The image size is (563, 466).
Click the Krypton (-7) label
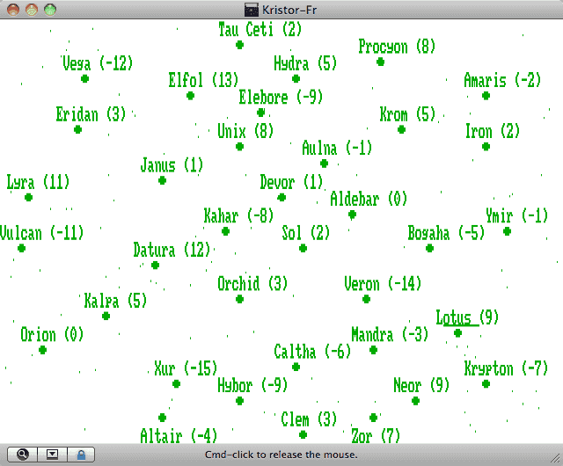pos(506,368)
